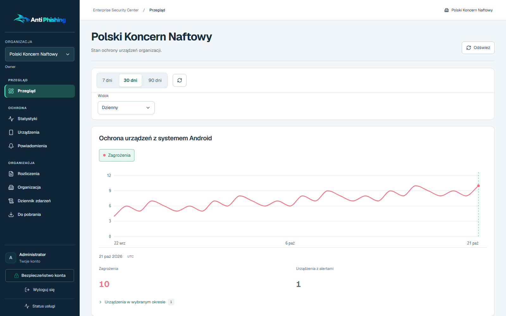Click the red data point on 21 paź
This screenshot has width=506, height=316.
[x=478, y=186]
